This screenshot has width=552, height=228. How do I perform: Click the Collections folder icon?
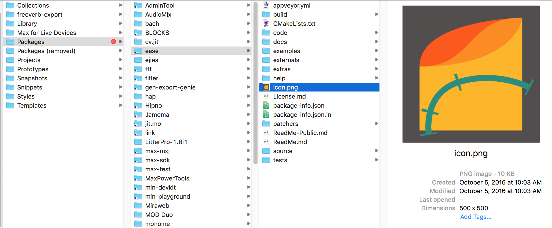pos(10,5)
